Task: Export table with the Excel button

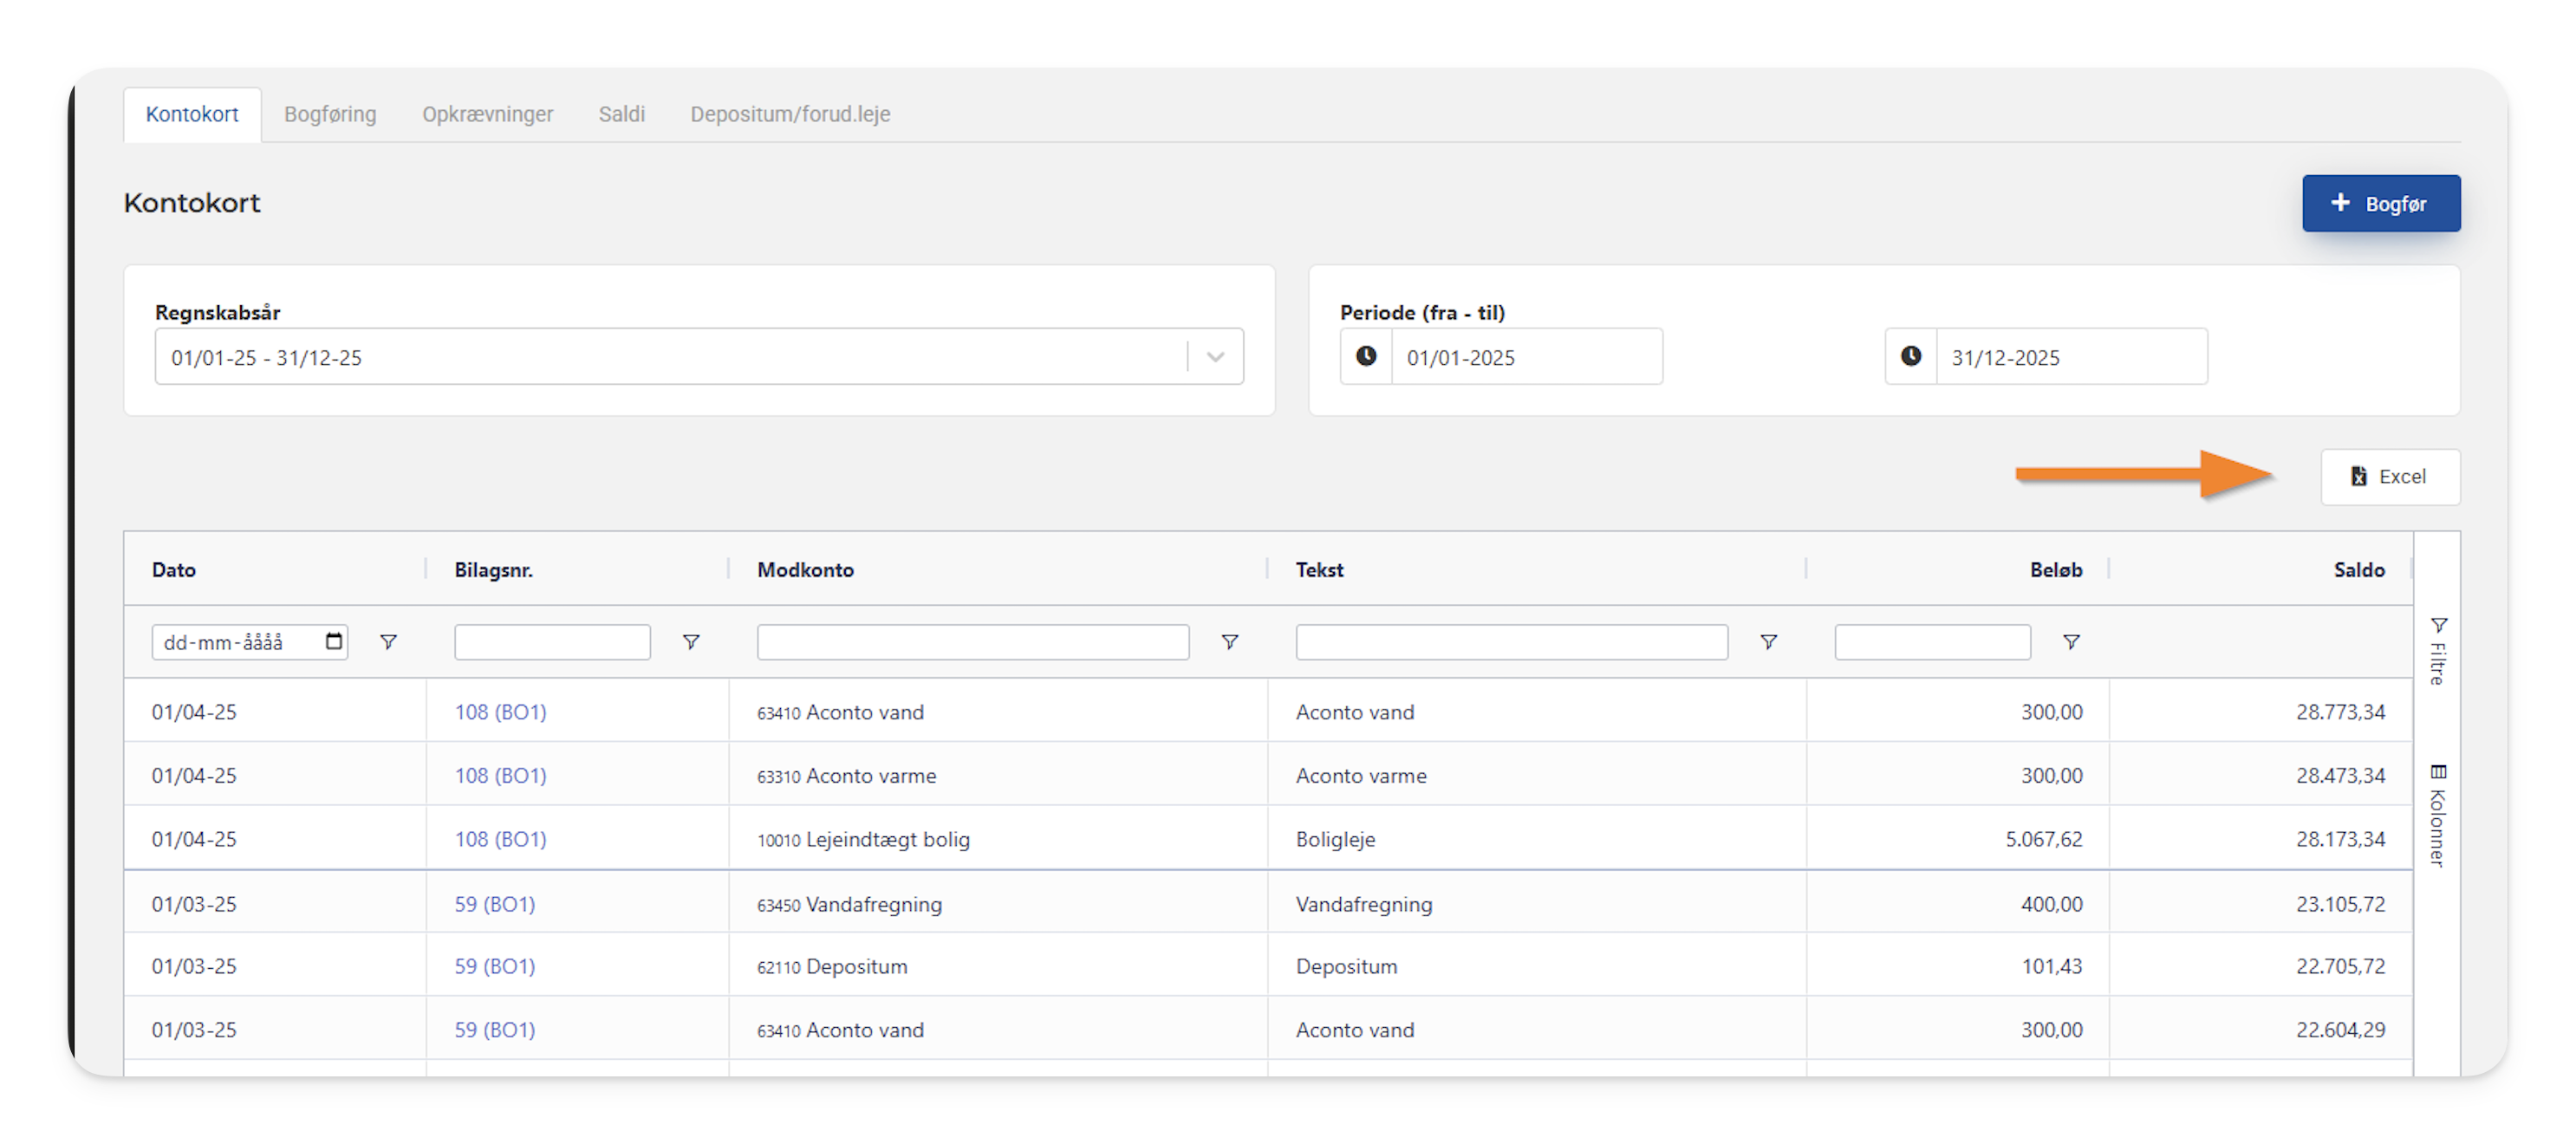Action: click(x=2389, y=477)
